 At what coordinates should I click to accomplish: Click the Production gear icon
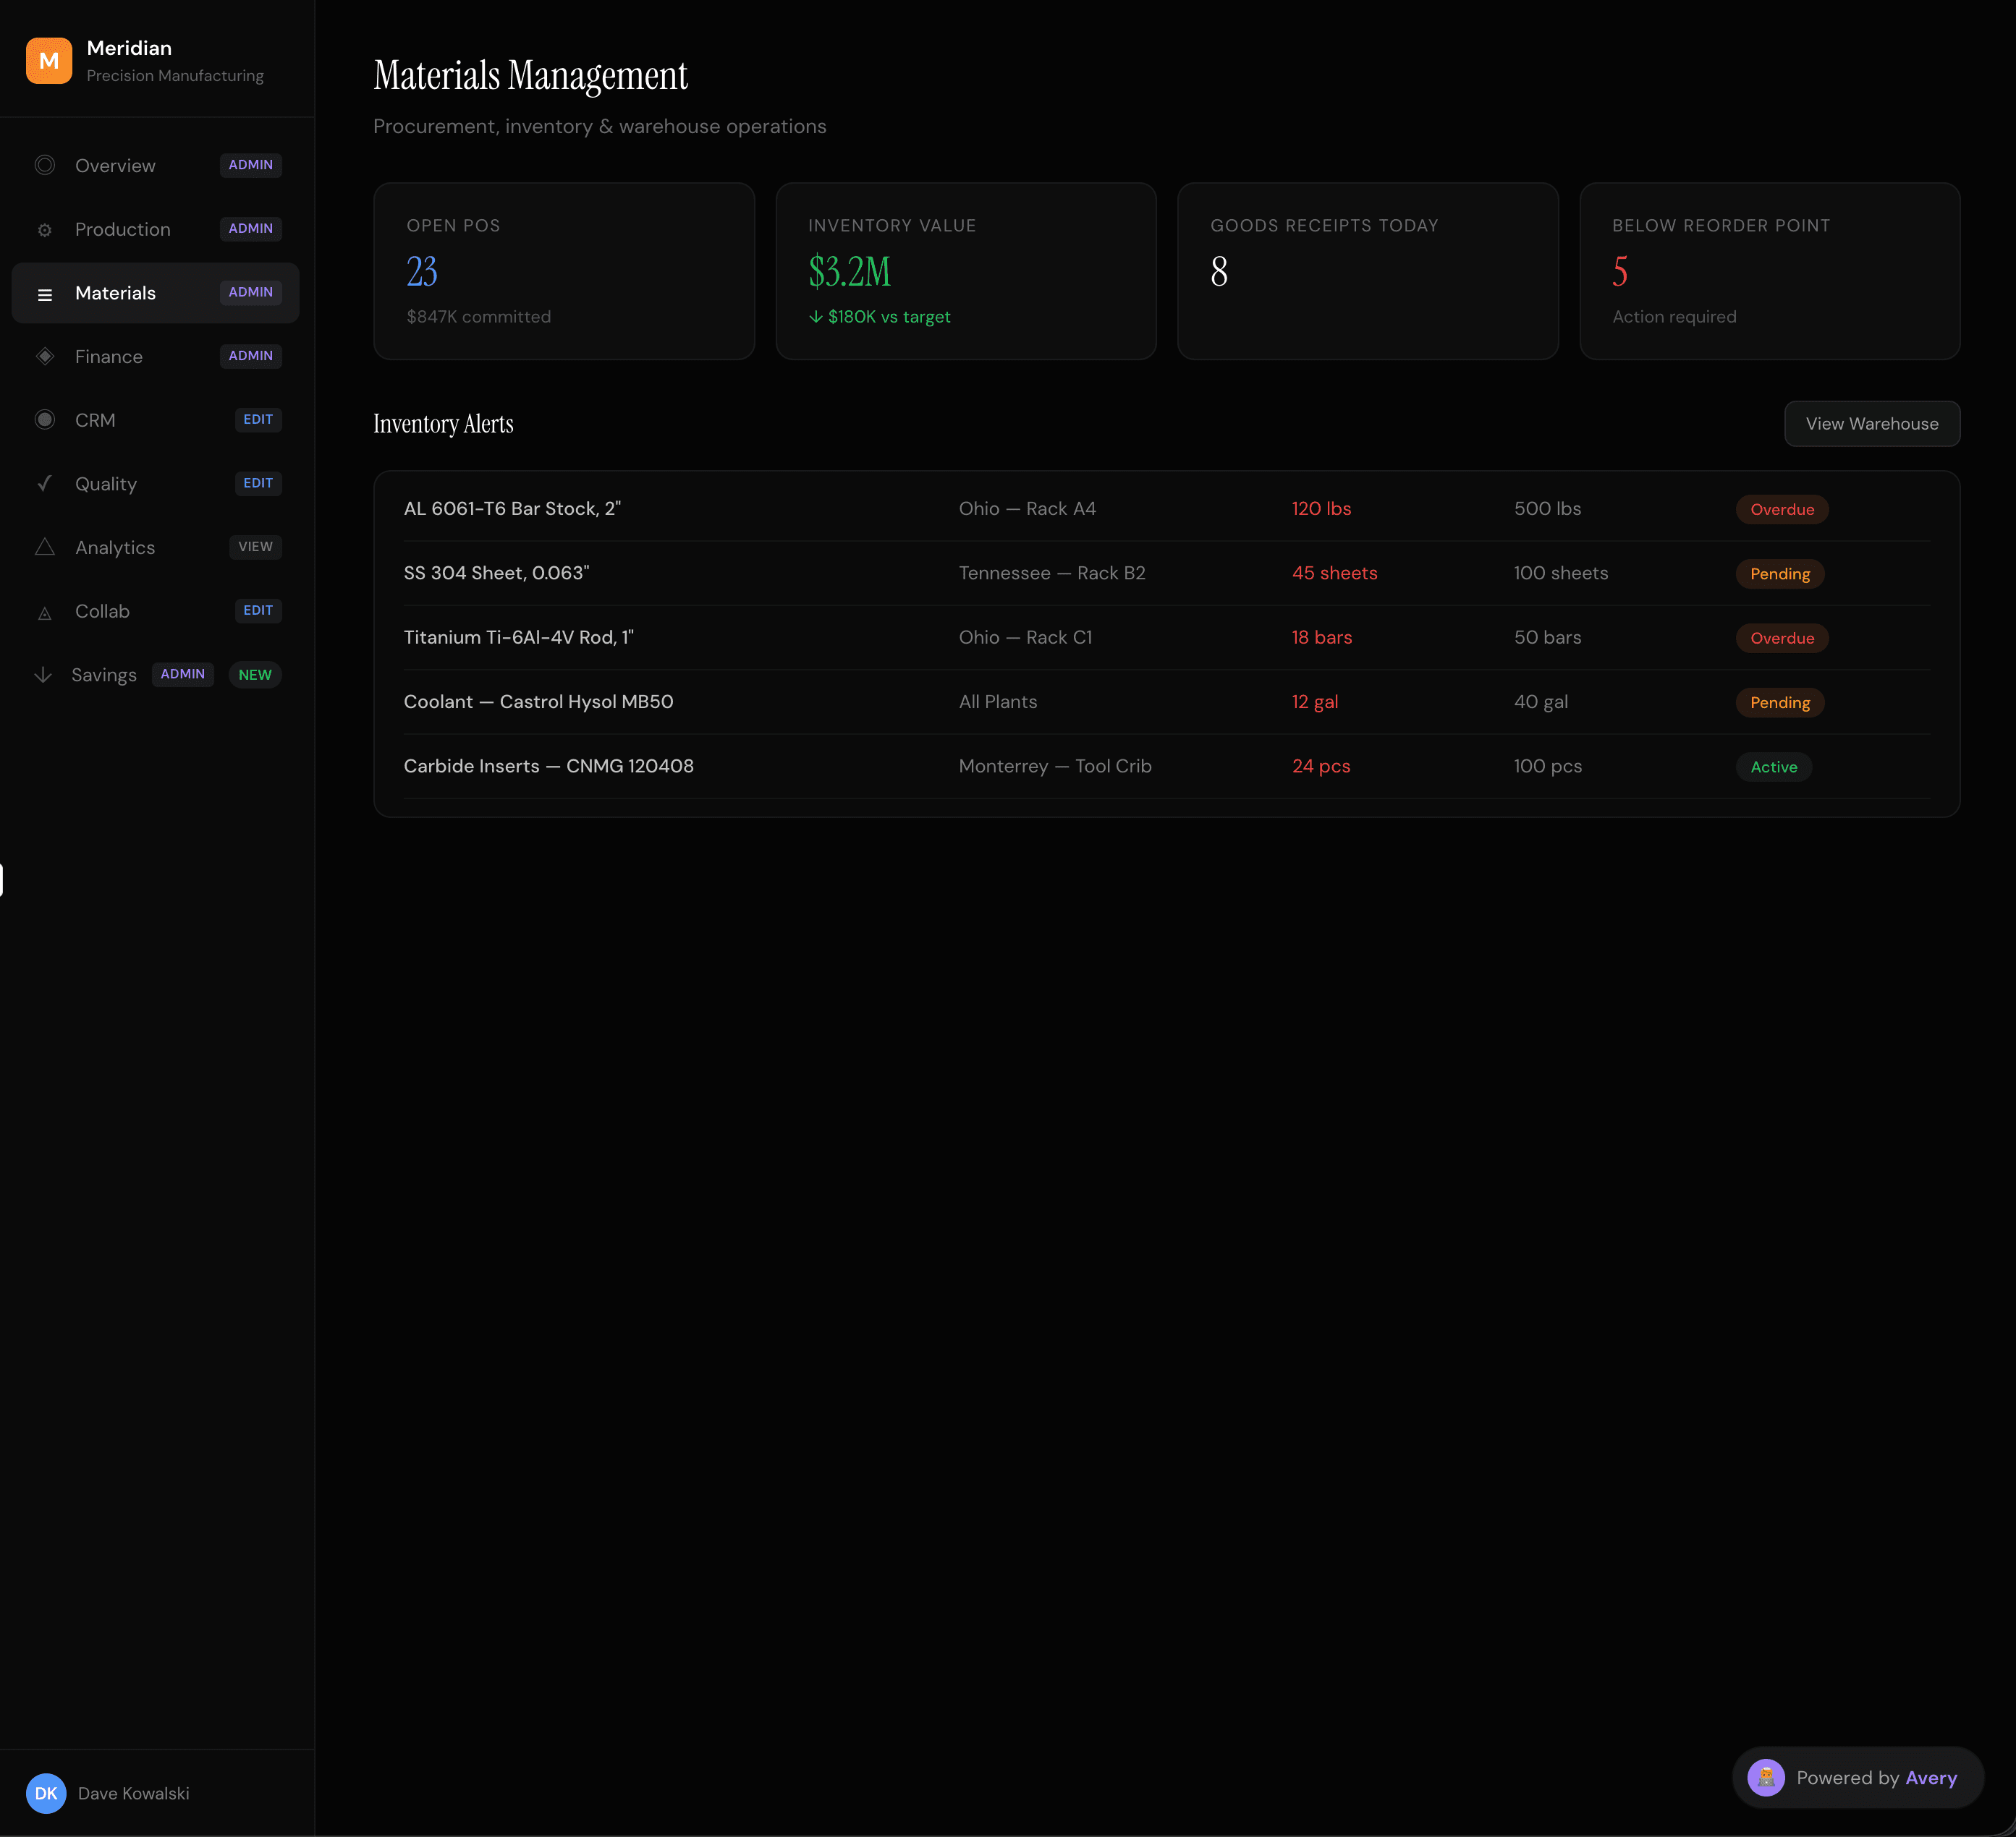click(45, 230)
